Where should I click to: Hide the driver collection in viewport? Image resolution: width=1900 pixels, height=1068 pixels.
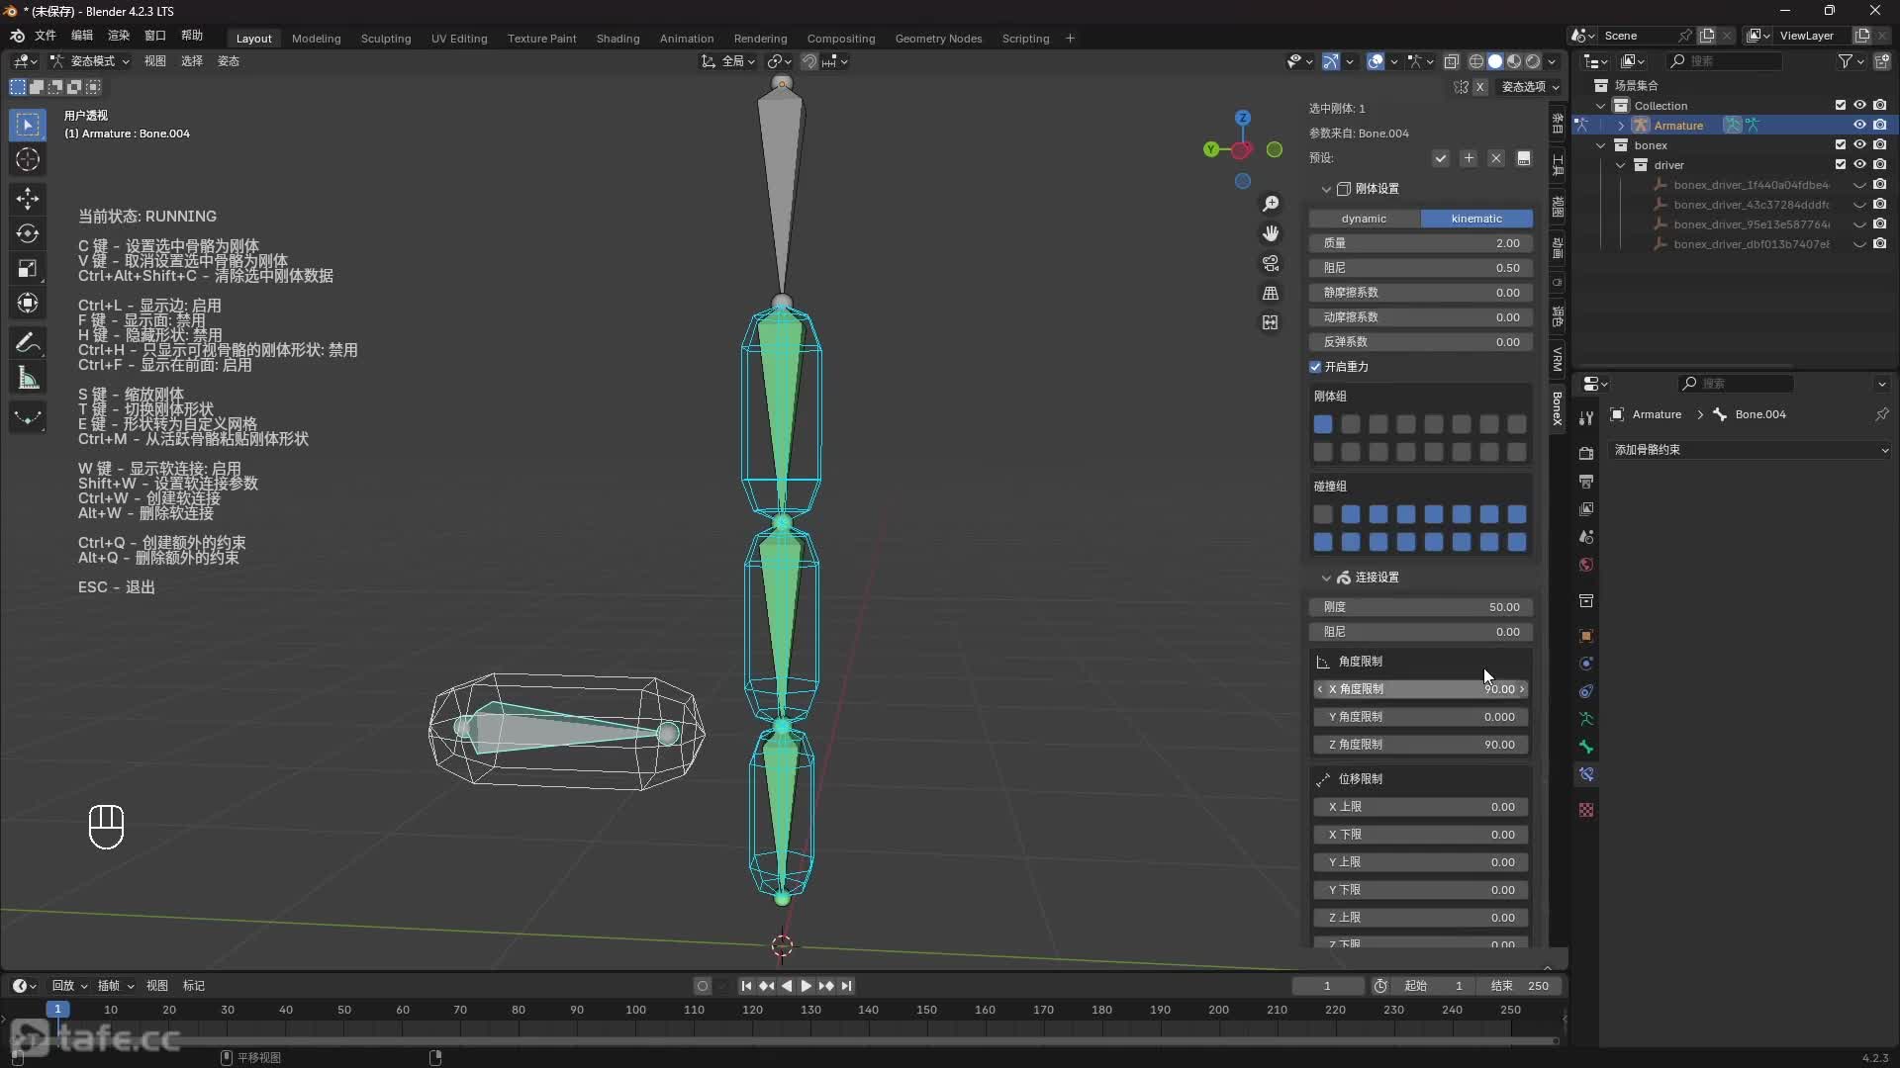1859,164
